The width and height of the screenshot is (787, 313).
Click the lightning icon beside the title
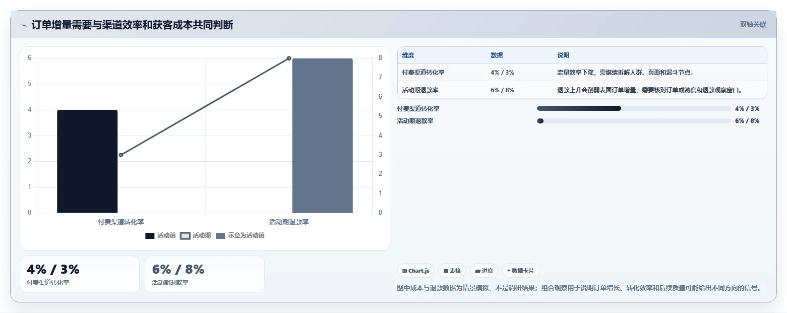24,25
